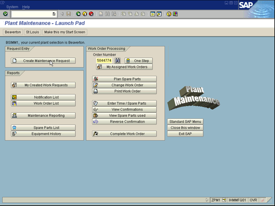Click the Print icon in toolbar
This screenshot has width=275, height=206.
[x=101, y=14]
